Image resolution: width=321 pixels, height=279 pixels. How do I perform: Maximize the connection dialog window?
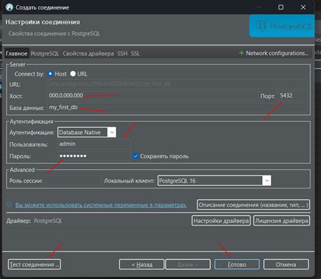click(x=280, y=7)
